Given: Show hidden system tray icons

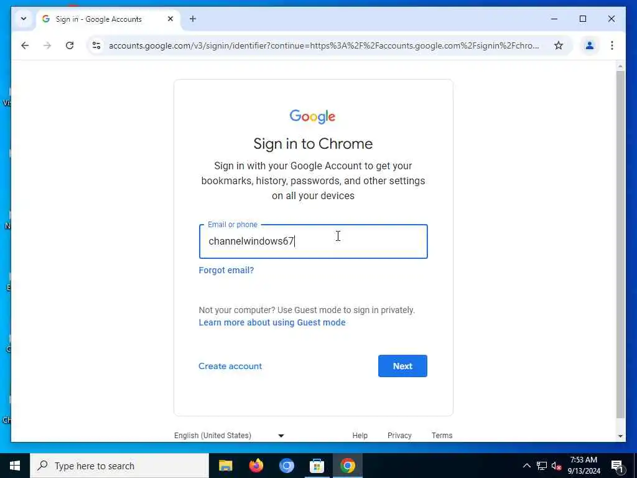Looking at the screenshot, I should 526,466.
